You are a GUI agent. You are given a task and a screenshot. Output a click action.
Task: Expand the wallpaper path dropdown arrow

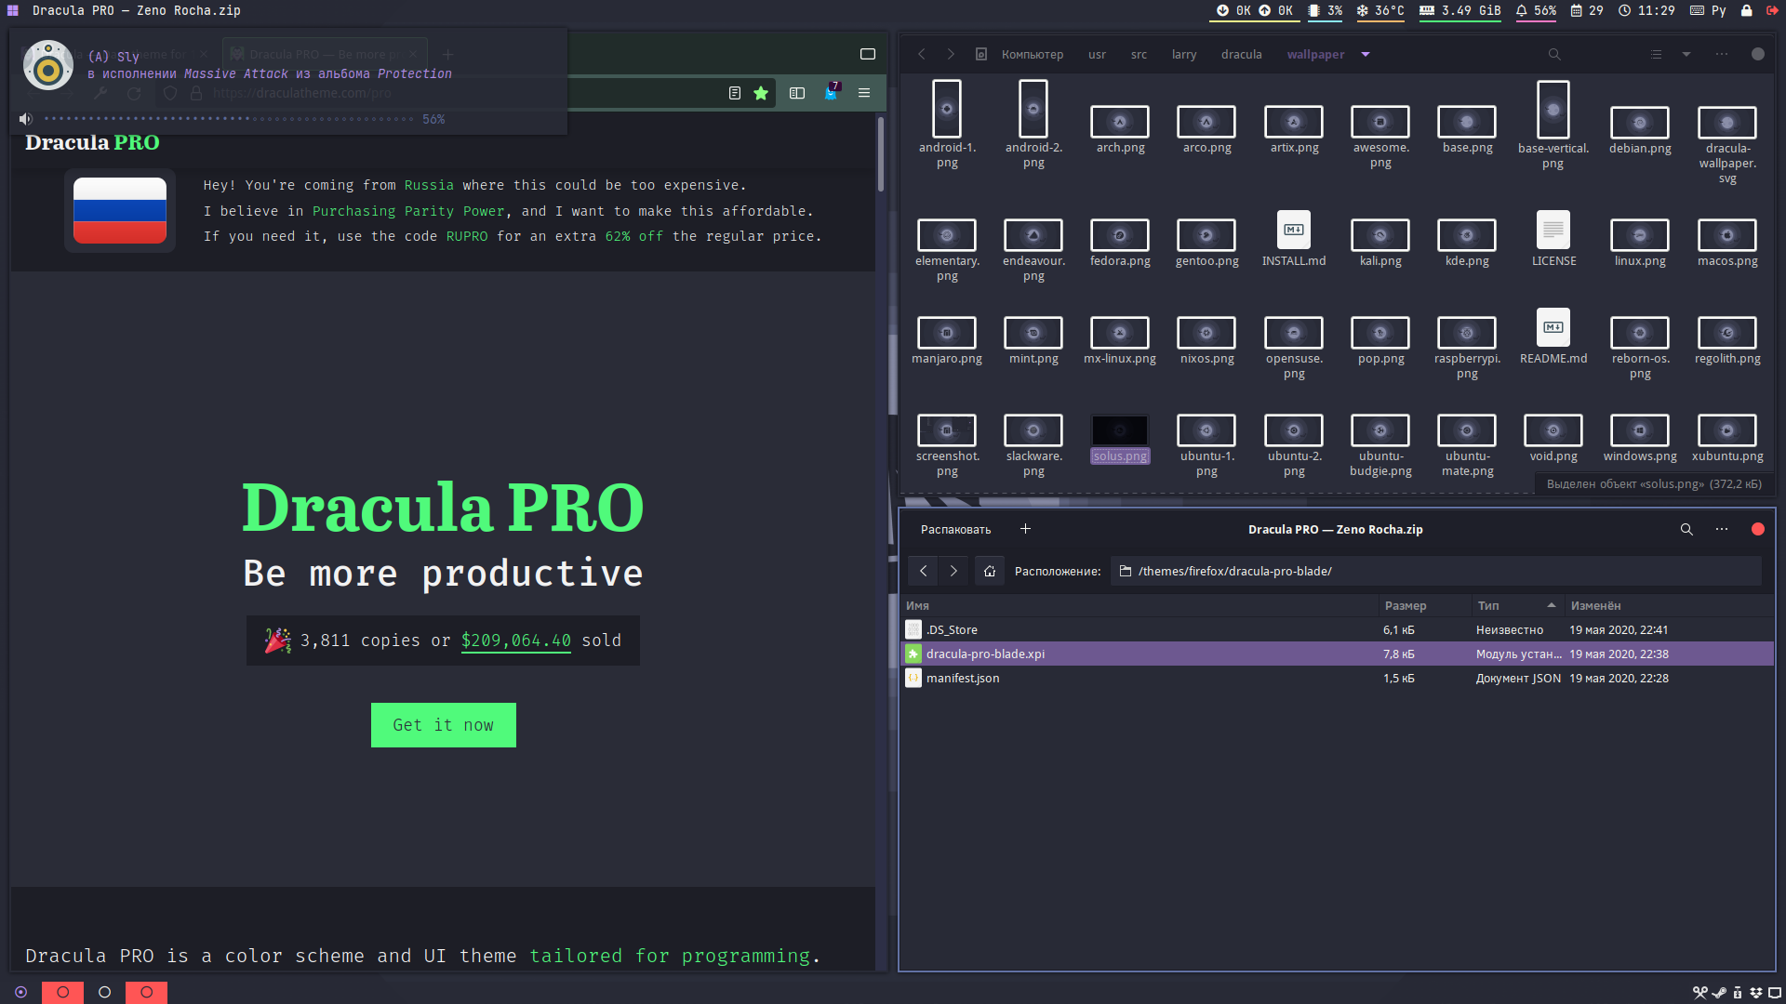click(1366, 55)
